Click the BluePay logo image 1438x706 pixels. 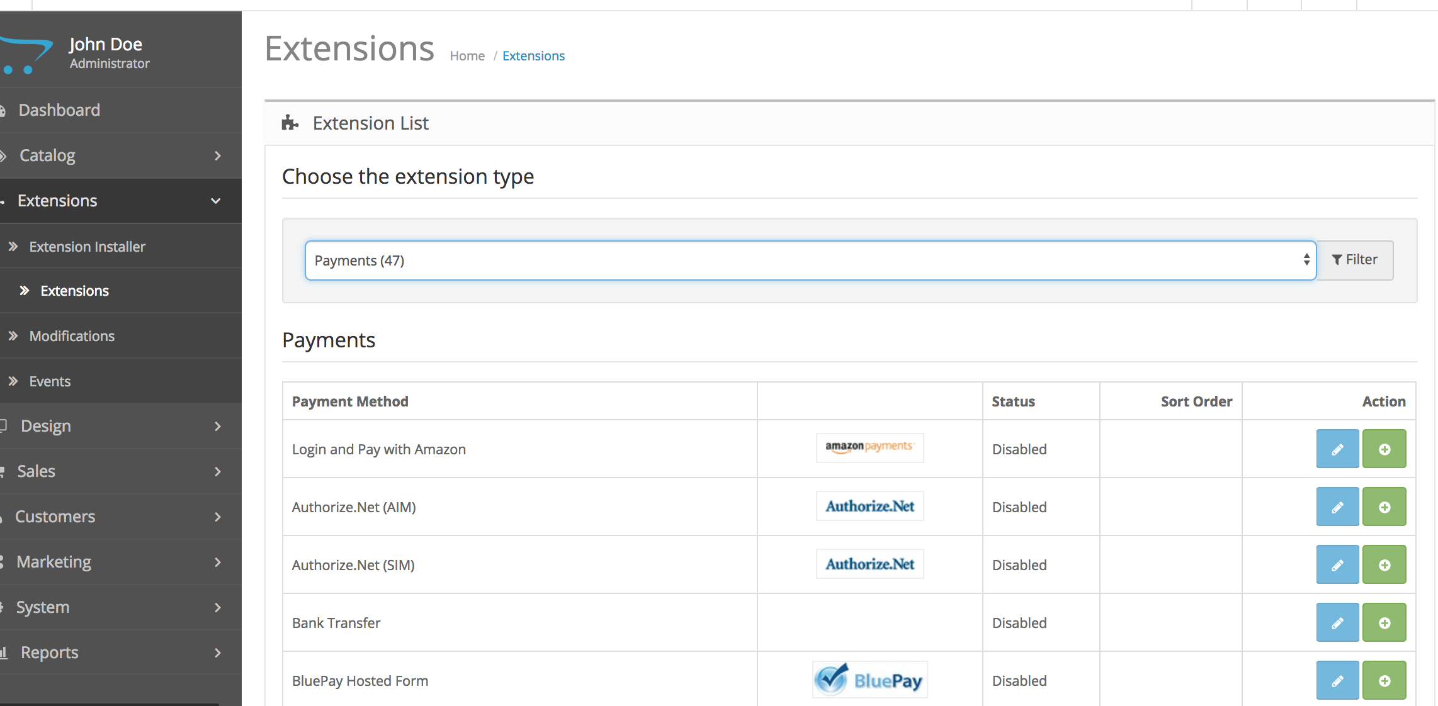click(869, 680)
